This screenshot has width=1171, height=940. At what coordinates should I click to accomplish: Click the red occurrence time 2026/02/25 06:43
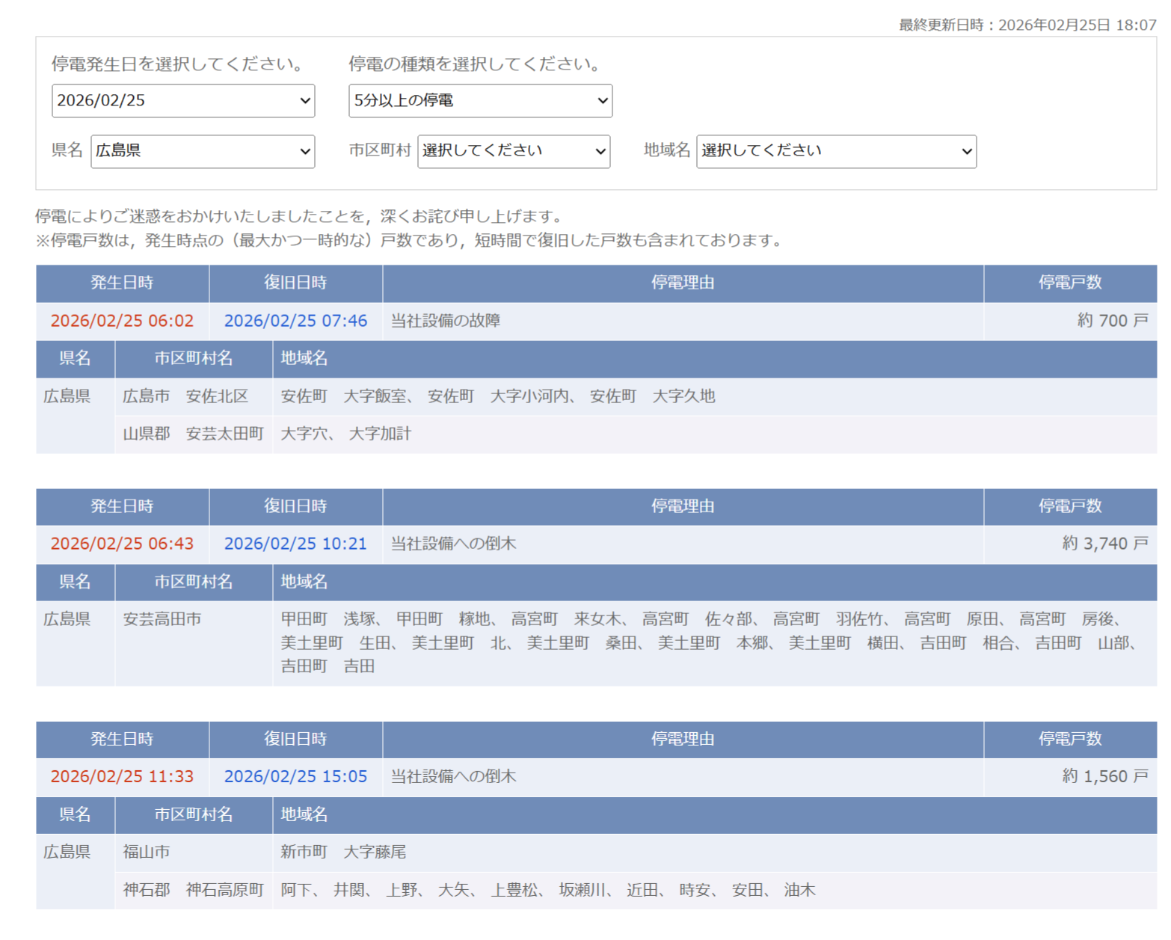coord(122,544)
